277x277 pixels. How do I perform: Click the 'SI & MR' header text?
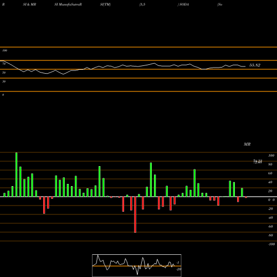click(29, 4)
